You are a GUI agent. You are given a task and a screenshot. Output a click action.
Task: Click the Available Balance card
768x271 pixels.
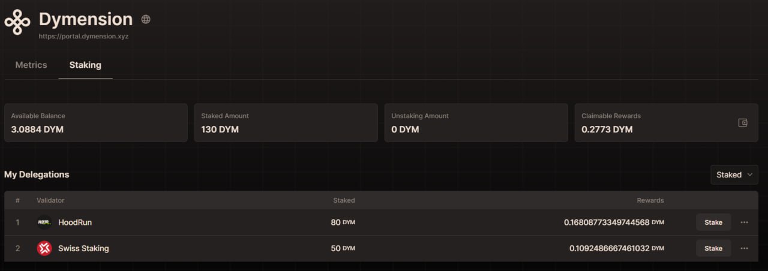tap(96, 123)
